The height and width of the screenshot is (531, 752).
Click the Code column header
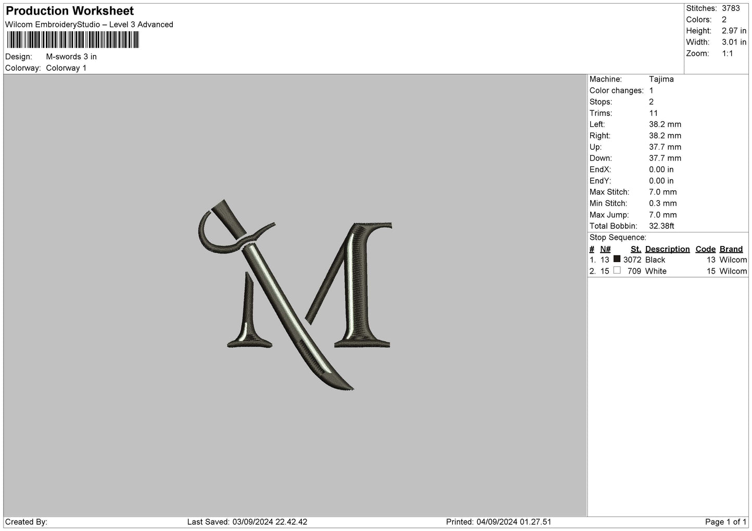pos(706,249)
